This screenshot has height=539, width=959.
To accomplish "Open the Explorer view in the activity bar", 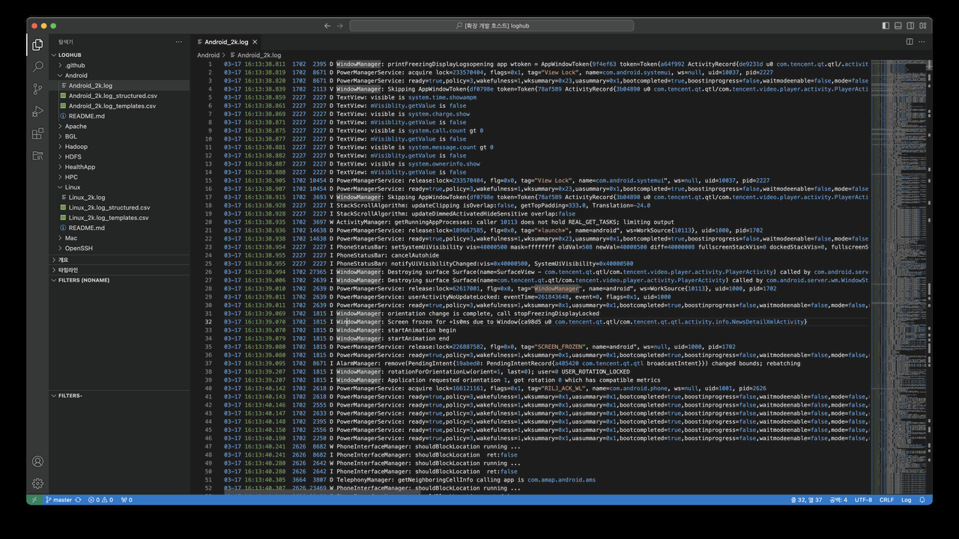I will point(37,45).
